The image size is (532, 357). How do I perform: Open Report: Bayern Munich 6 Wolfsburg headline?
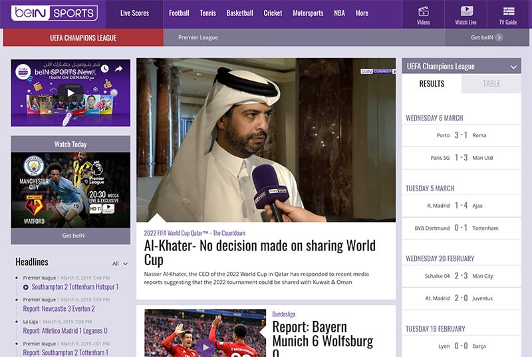point(323,338)
